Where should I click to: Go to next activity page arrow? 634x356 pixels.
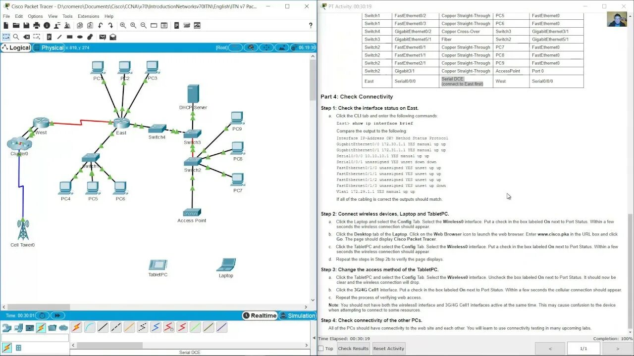618,349
